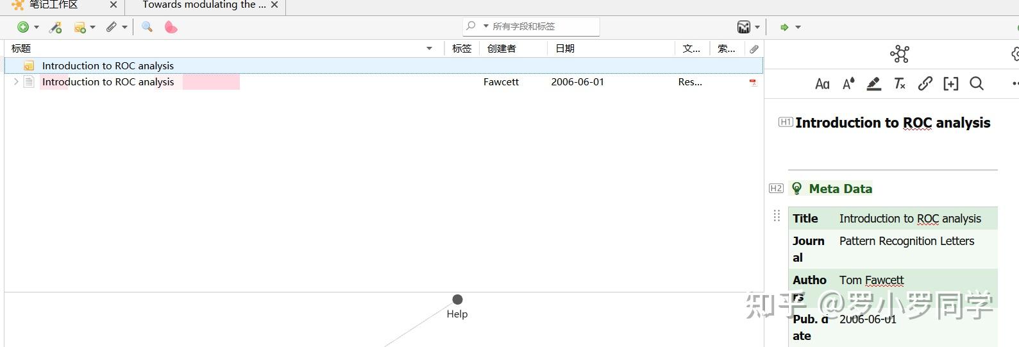Click the text color A droplet icon

coord(848,84)
